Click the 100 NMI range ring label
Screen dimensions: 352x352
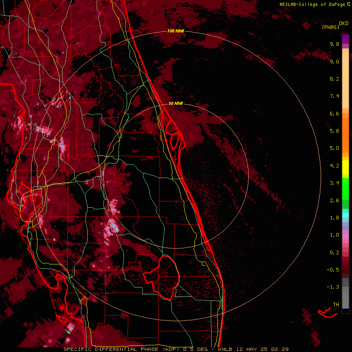(176, 31)
